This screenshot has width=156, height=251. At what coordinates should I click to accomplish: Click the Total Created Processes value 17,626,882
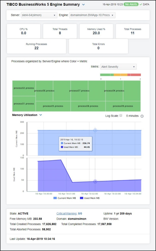(49, 224)
